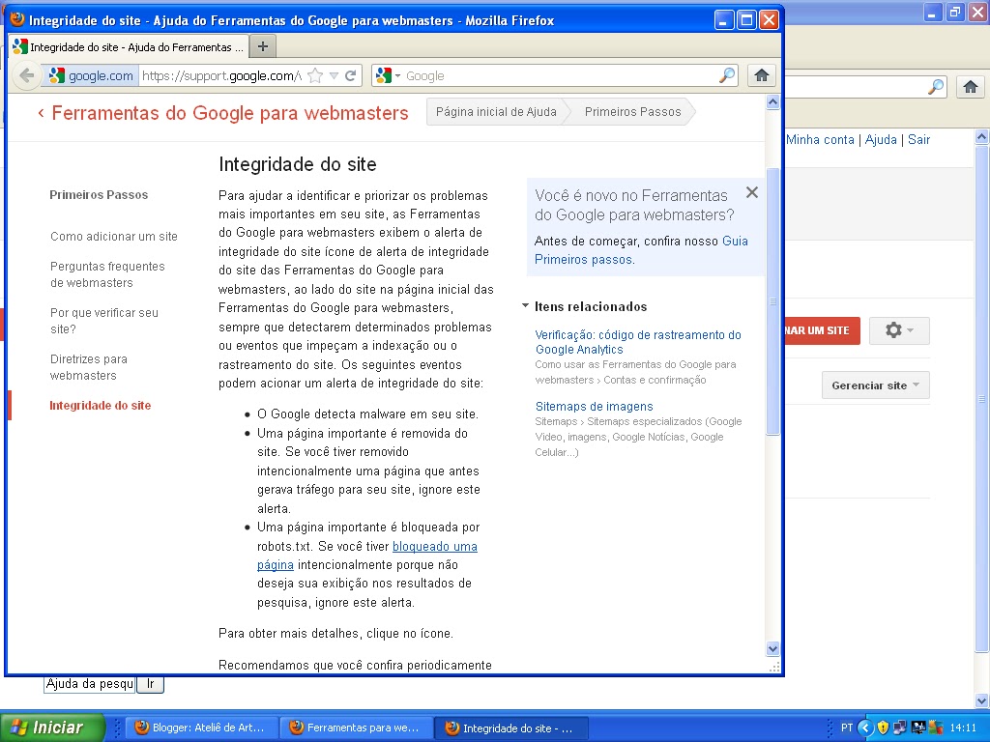The width and height of the screenshot is (990, 742).
Task: Select Integridade do site sidebar item
Action: pyautogui.click(x=100, y=406)
